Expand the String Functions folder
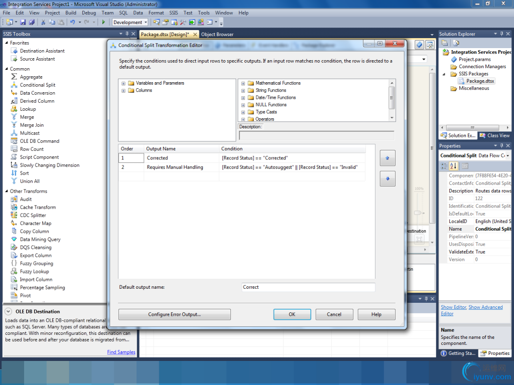 [x=243, y=91]
